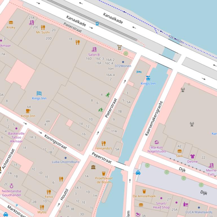Image resolution: width=217 pixels, height=217 pixels.
Task: Click the Kaarsemakersgracht street name
Action: click(154, 118)
